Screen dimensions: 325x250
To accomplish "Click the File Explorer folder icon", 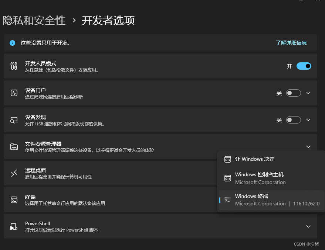I will [14, 146].
